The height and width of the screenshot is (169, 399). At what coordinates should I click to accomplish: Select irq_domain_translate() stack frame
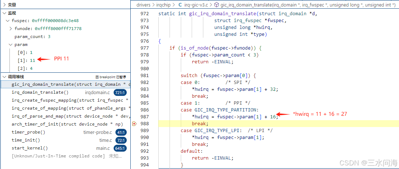(x=65, y=92)
